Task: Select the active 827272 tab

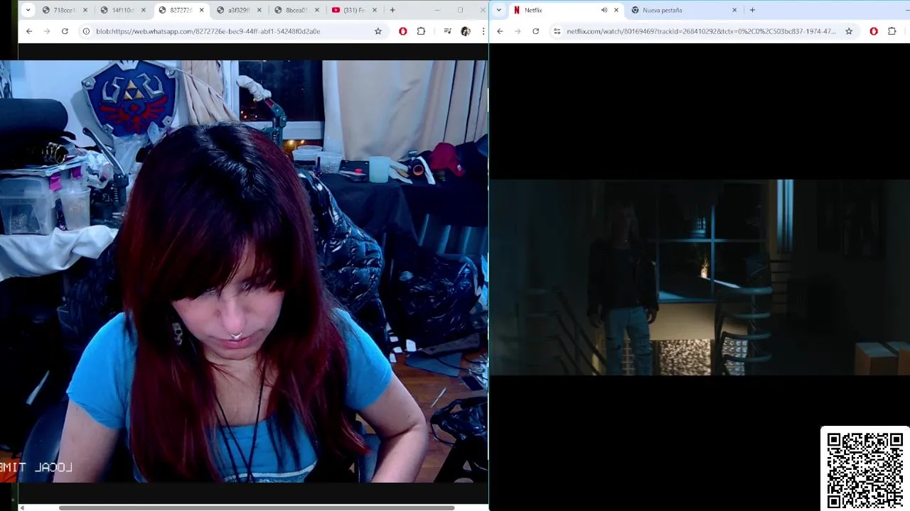Action: click(x=180, y=10)
